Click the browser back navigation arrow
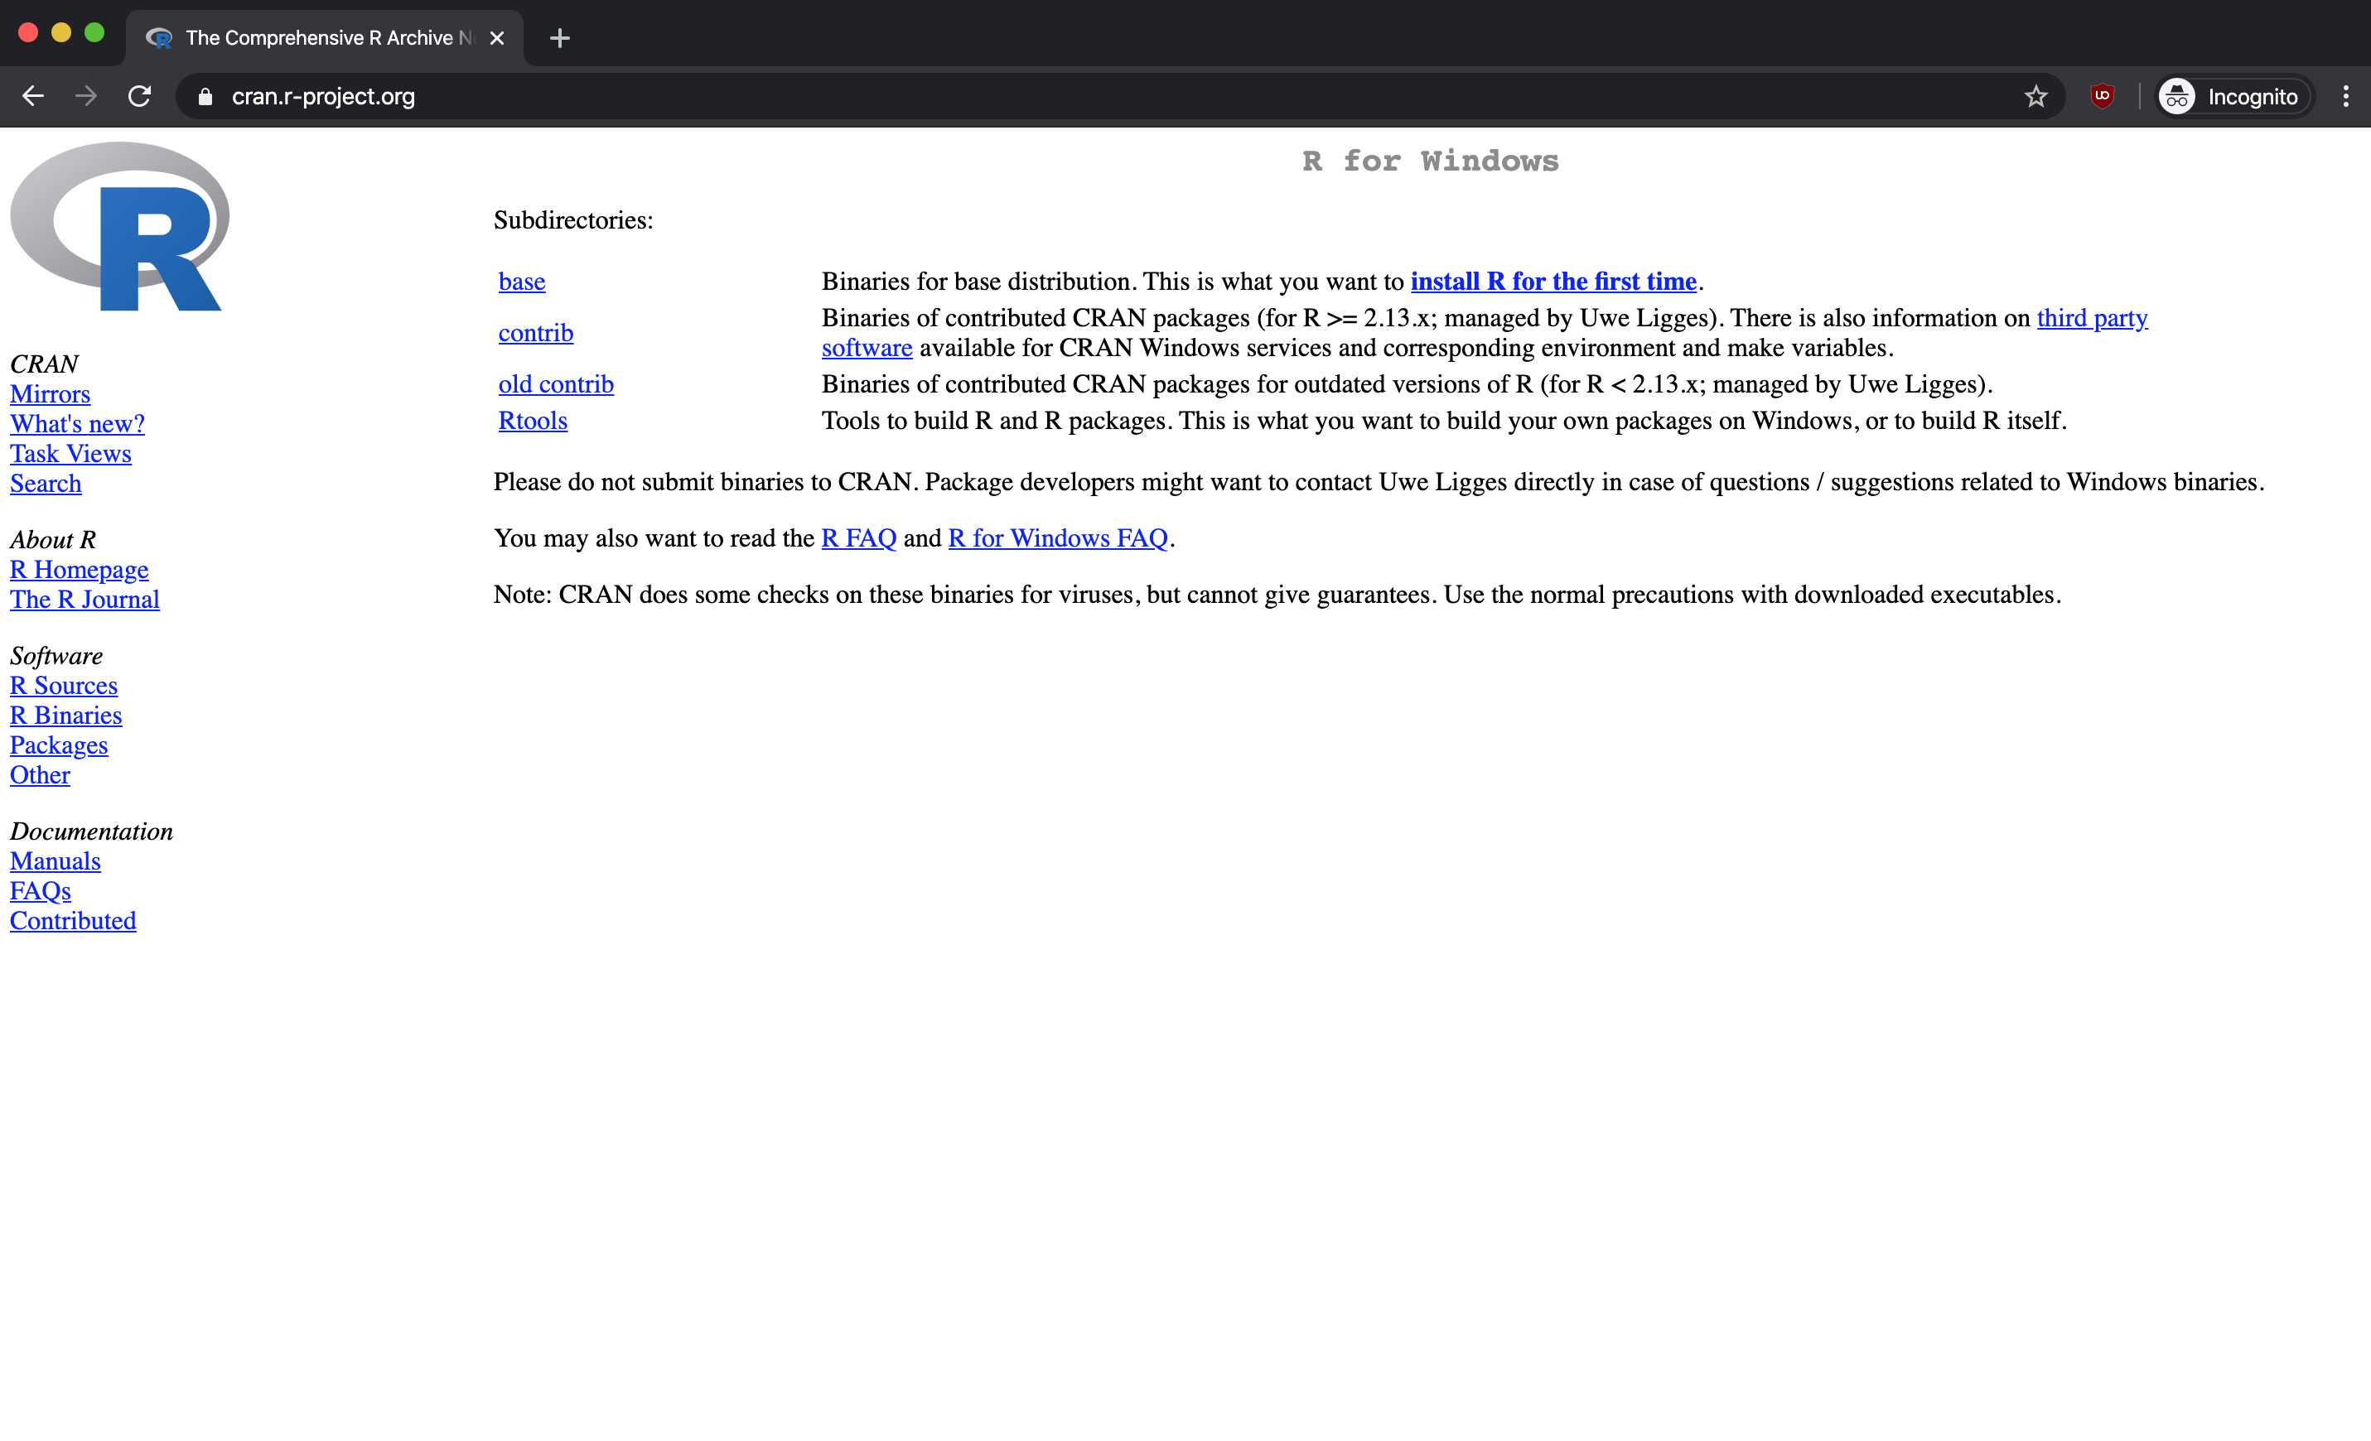 (34, 96)
